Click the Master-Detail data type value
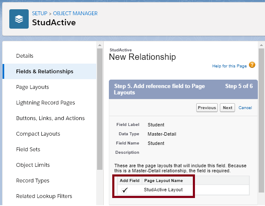Image resolution: width=265 pixels, height=206 pixels. [162, 134]
